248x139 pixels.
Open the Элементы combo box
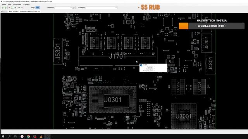pyautogui.click(x=63, y=8)
